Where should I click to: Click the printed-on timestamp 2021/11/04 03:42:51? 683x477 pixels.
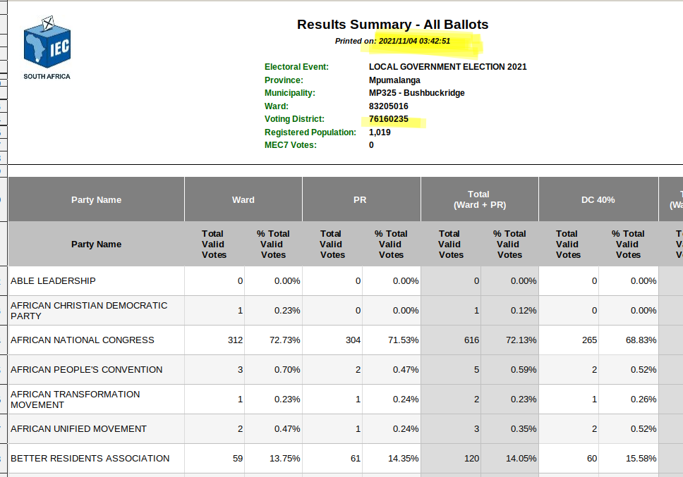pyautogui.click(x=414, y=41)
